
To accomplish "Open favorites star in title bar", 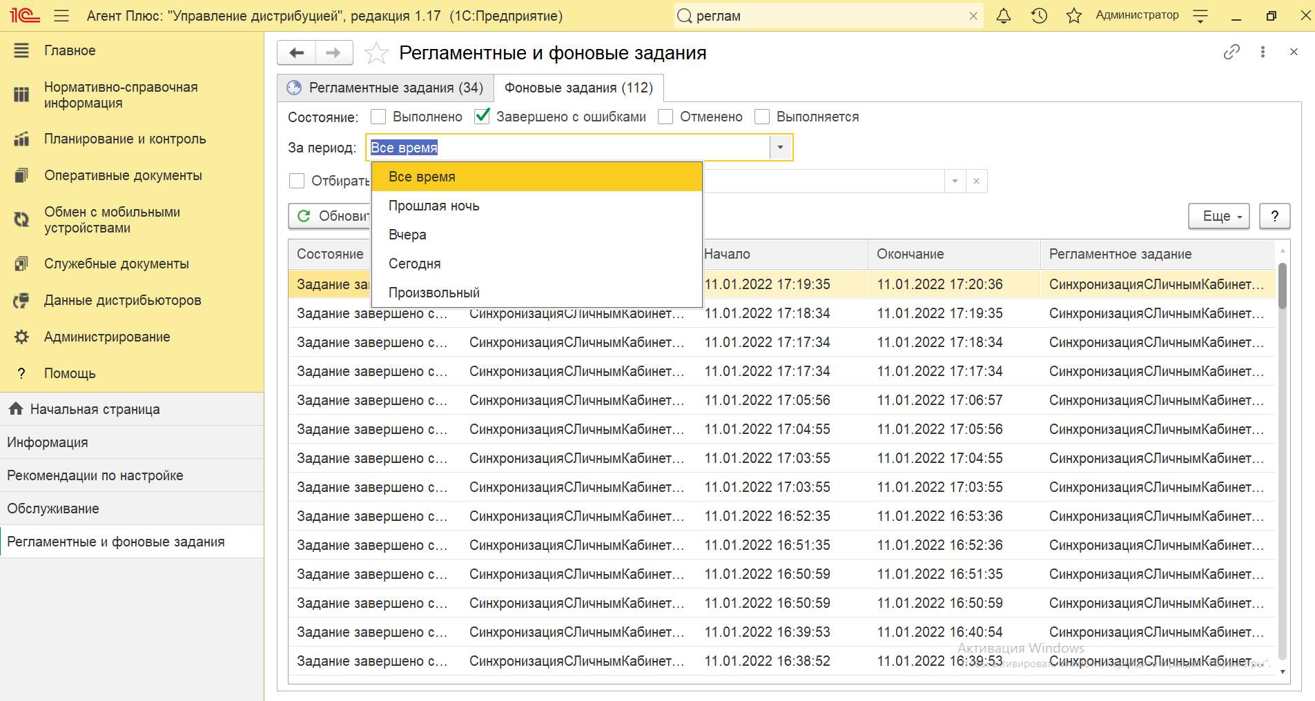I will click(x=1074, y=15).
